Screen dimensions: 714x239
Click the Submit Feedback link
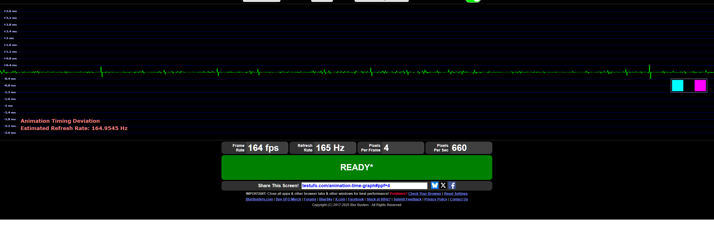407,199
